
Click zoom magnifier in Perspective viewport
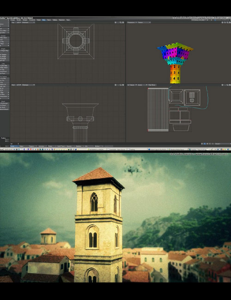[227, 23]
